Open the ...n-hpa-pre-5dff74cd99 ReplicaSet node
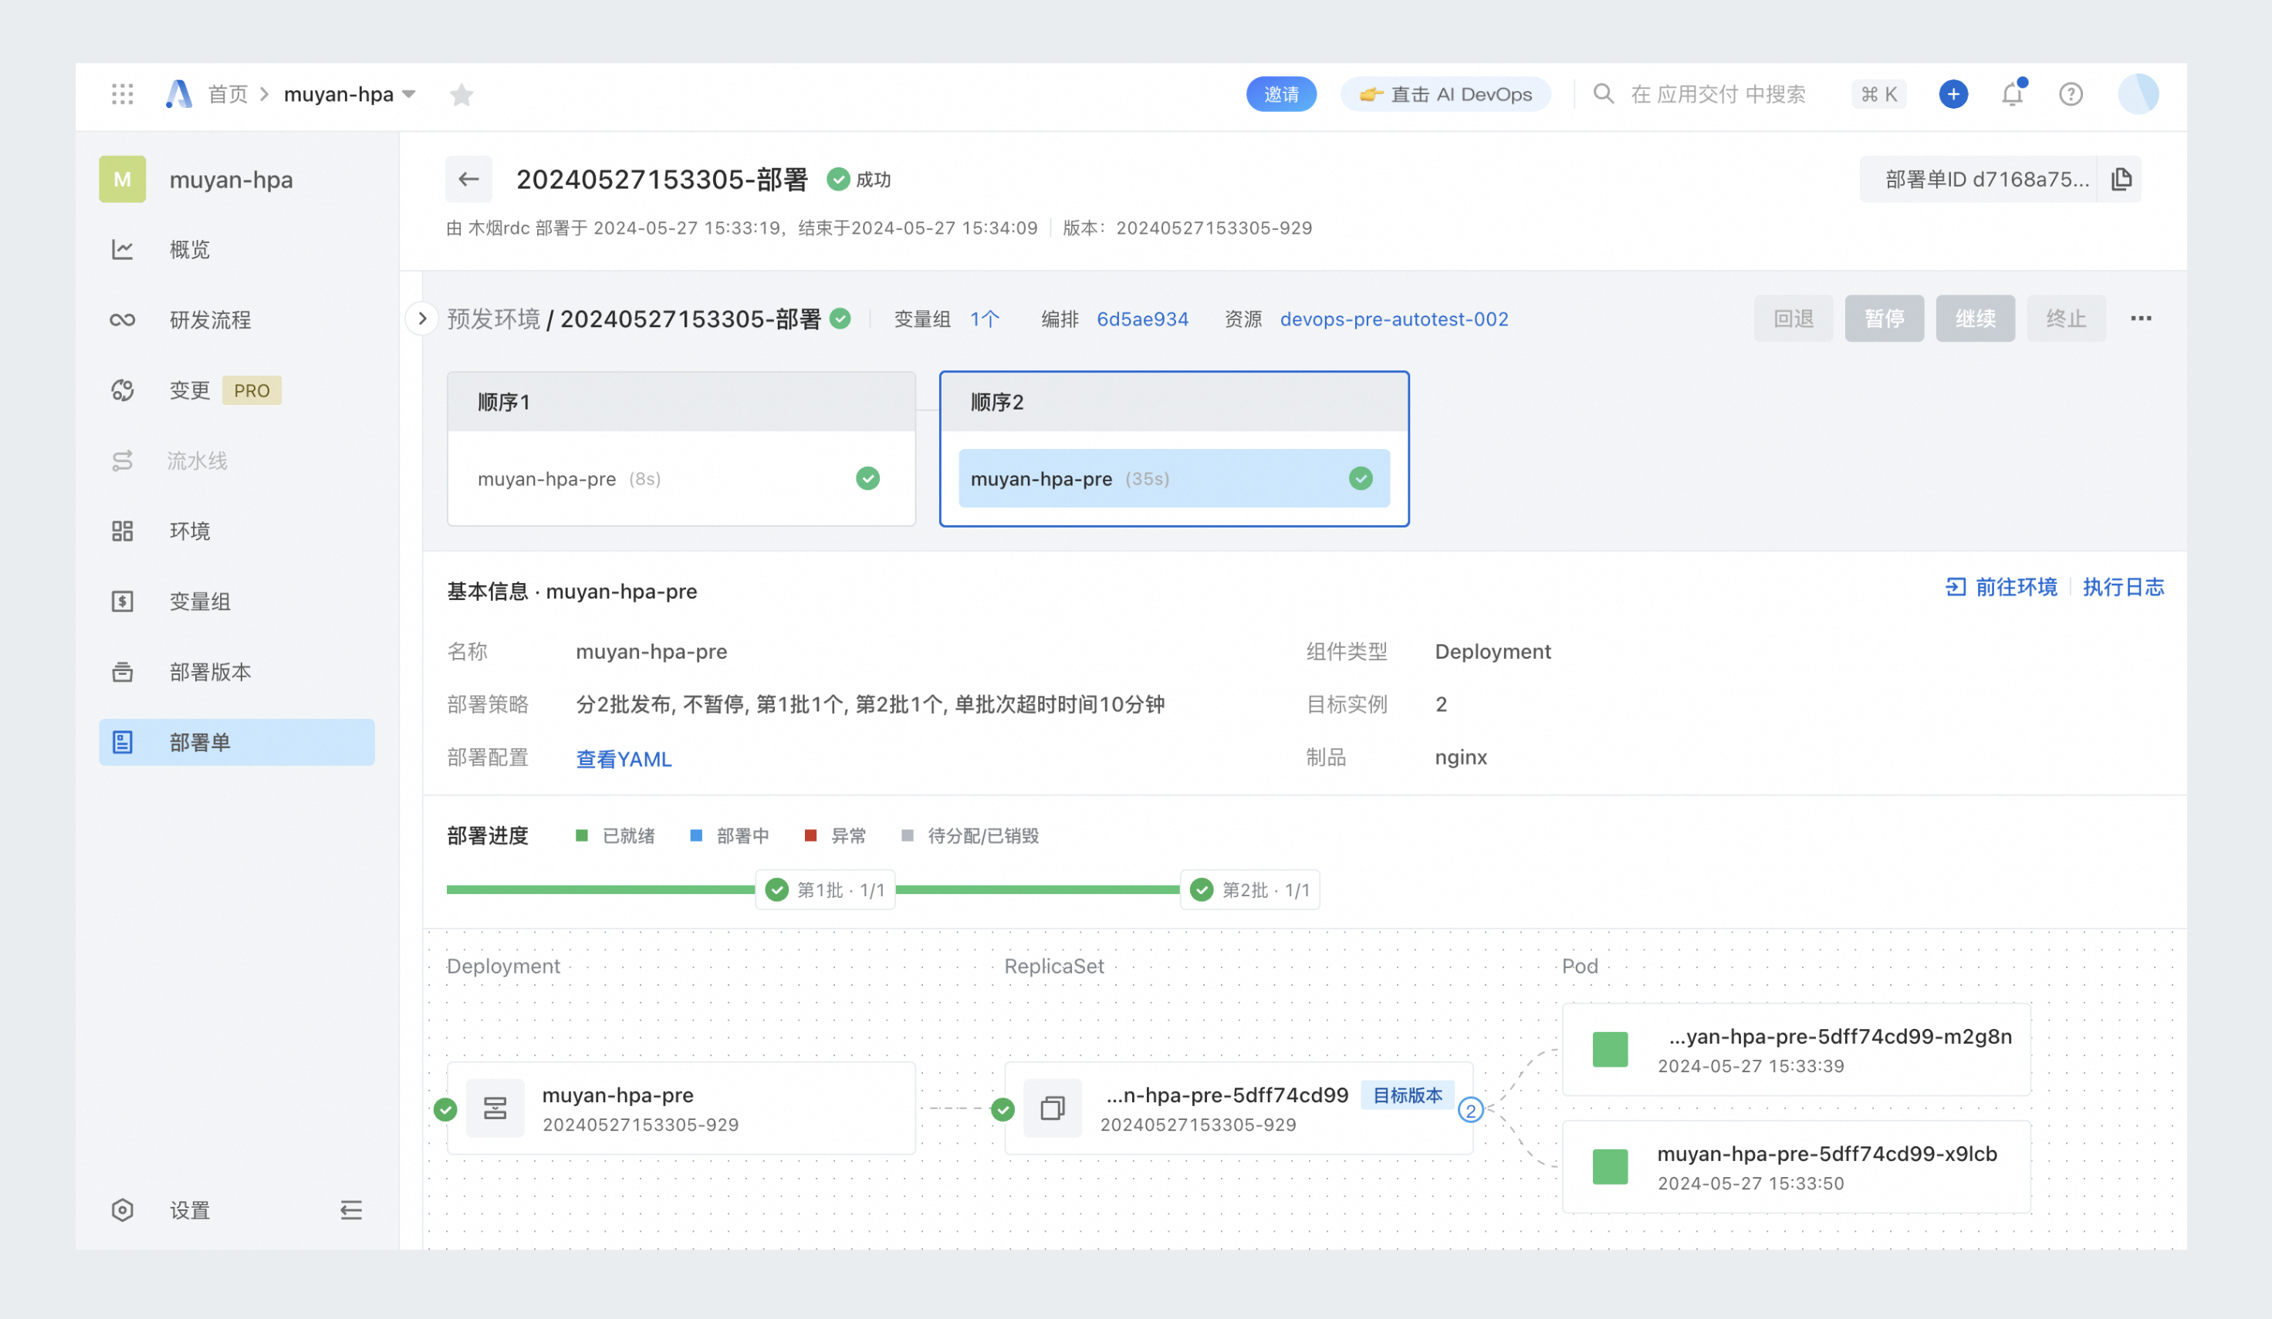Image resolution: width=2272 pixels, height=1319 pixels. click(x=1239, y=1109)
